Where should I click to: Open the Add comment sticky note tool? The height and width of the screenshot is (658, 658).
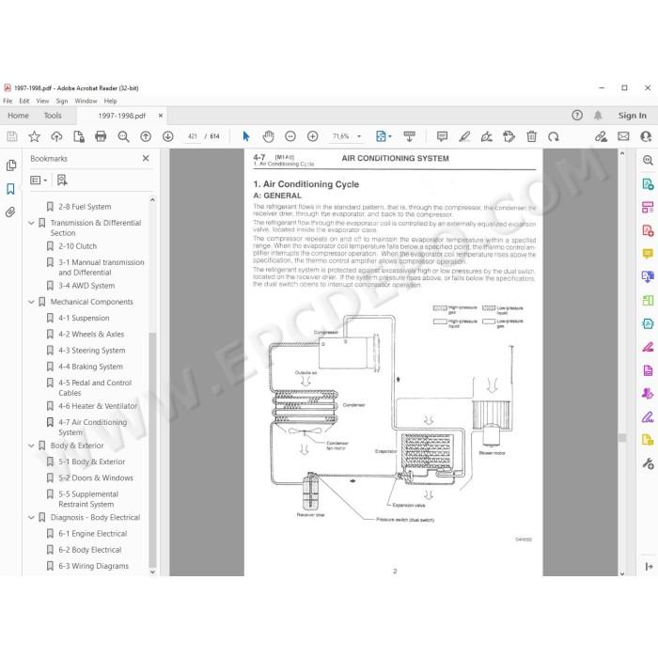coord(442,136)
